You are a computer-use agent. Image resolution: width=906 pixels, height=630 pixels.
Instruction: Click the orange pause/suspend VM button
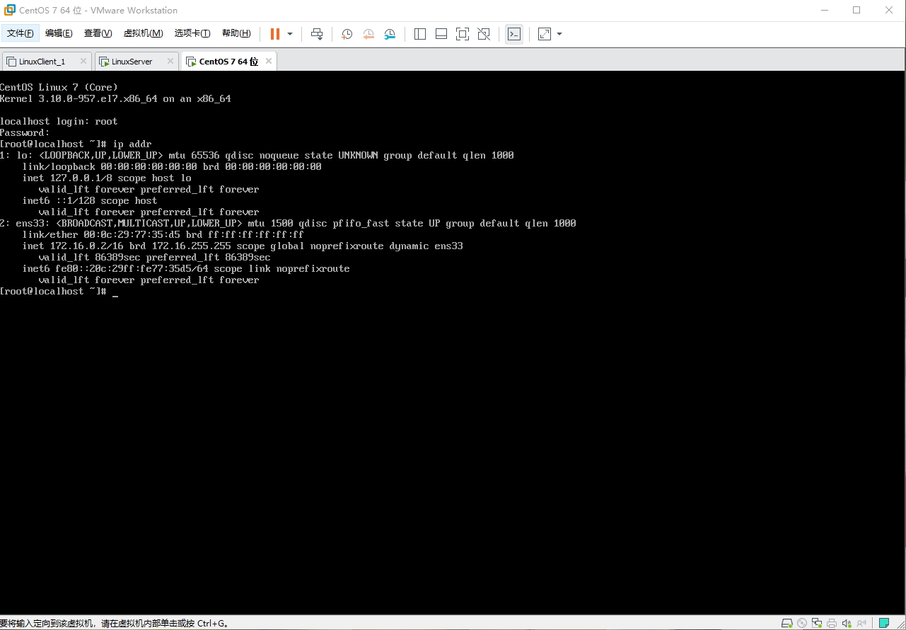tap(275, 34)
